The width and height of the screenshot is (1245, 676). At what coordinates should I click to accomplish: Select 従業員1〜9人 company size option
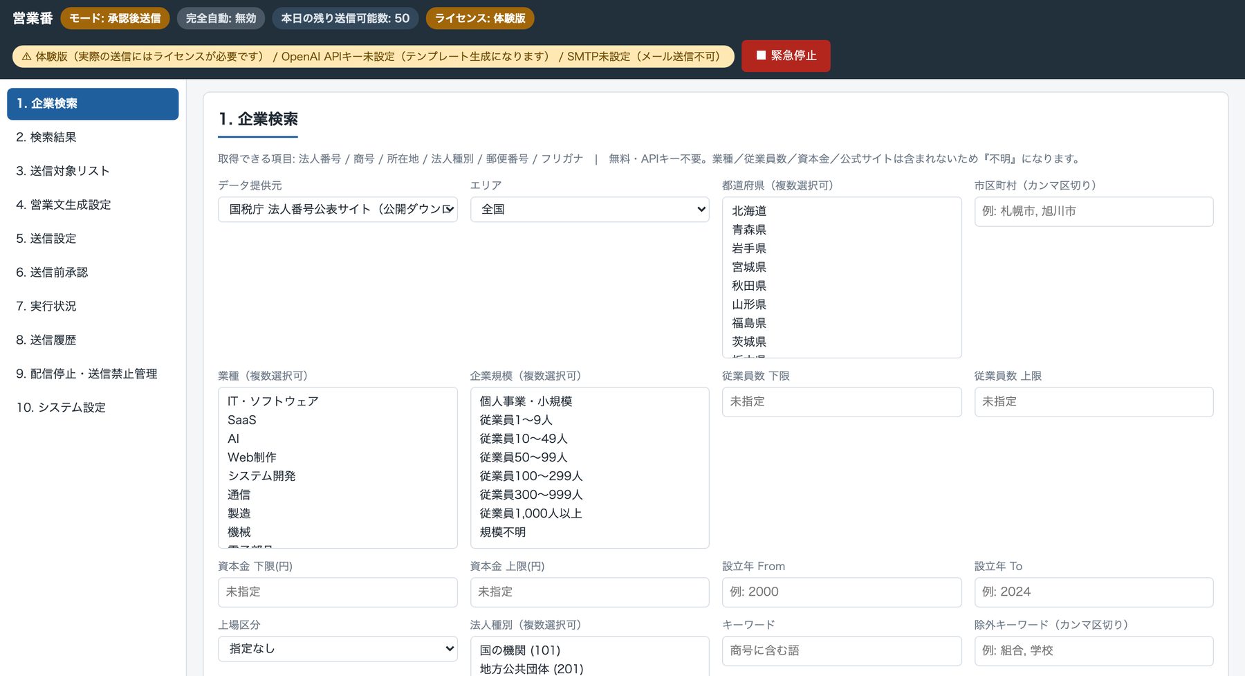[x=590, y=420]
